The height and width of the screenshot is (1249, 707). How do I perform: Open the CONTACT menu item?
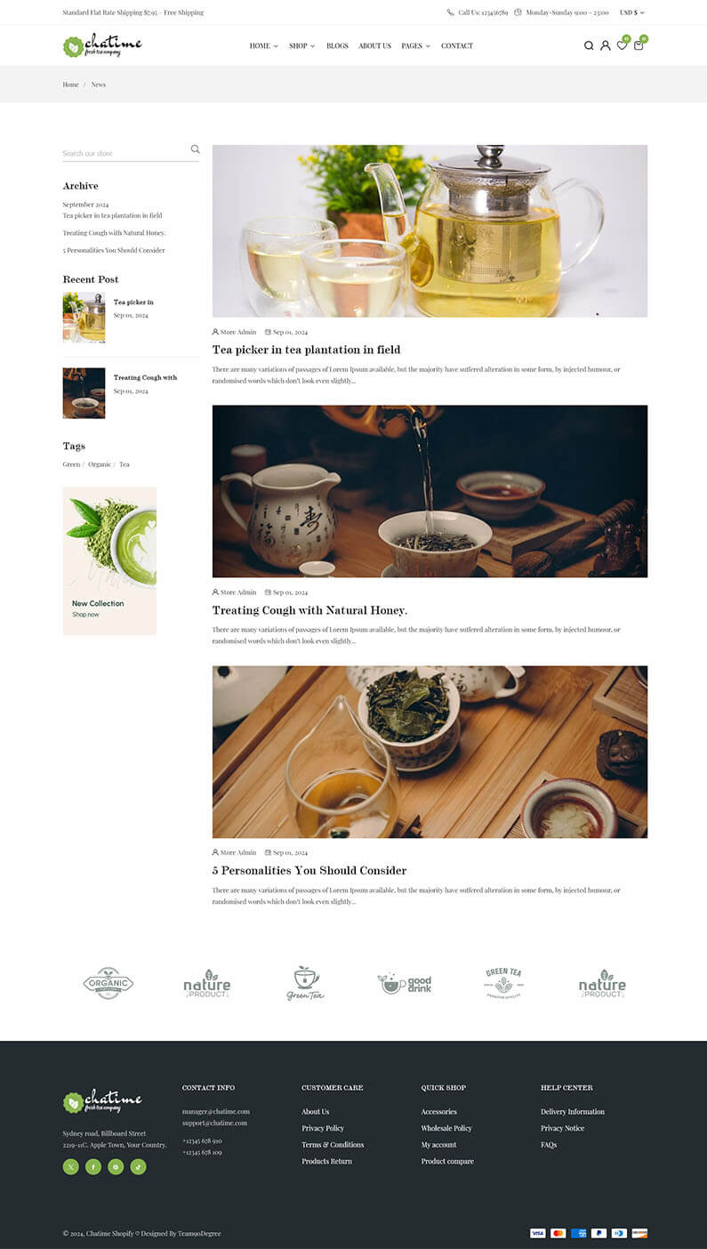457,45
